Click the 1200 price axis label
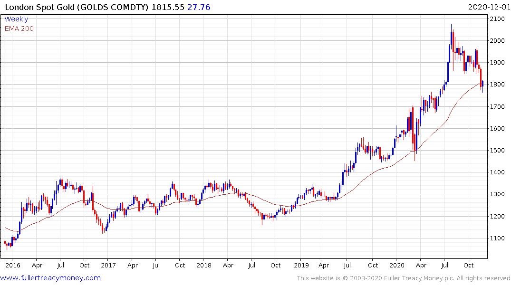 point(497,216)
